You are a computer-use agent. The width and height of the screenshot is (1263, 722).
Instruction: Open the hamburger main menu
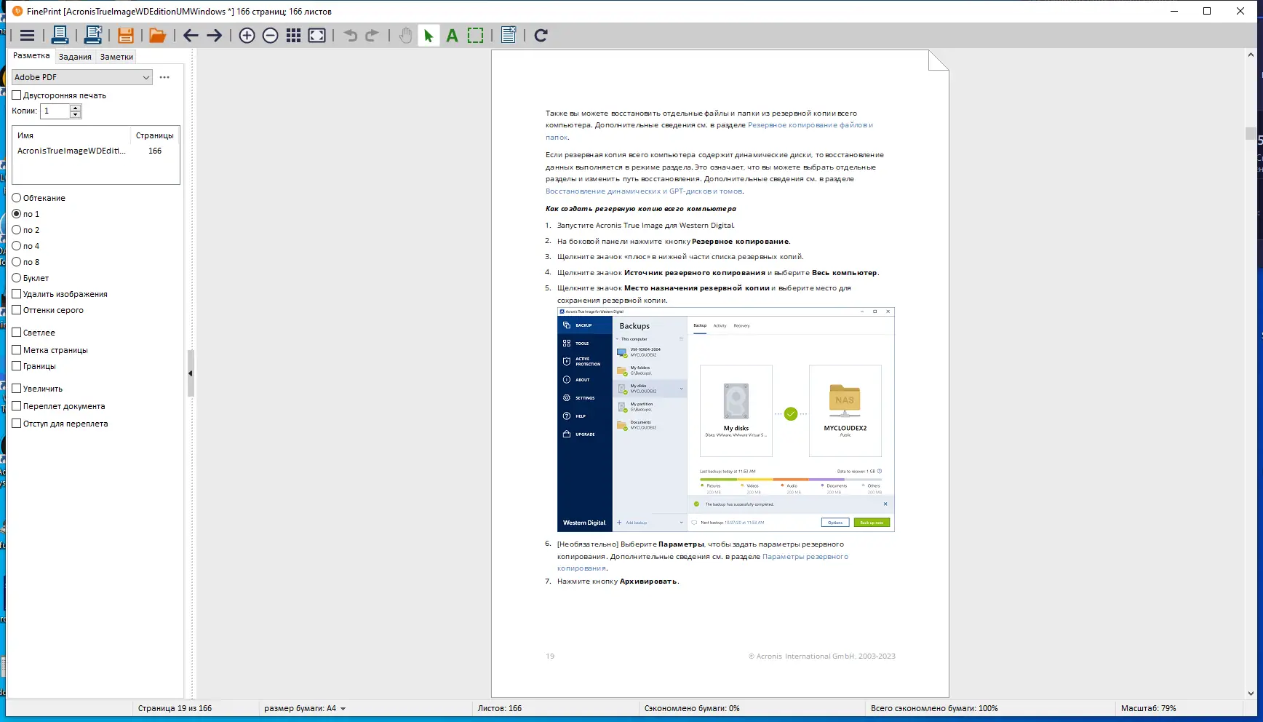pyautogui.click(x=28, y=35)
